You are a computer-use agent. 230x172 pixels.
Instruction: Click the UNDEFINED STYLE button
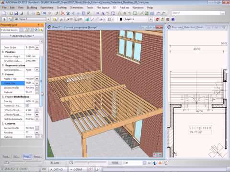click(x=22, y=36)
